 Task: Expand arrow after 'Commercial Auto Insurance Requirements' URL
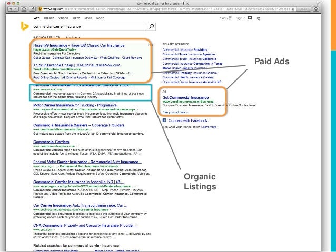[x=121, y=166]
